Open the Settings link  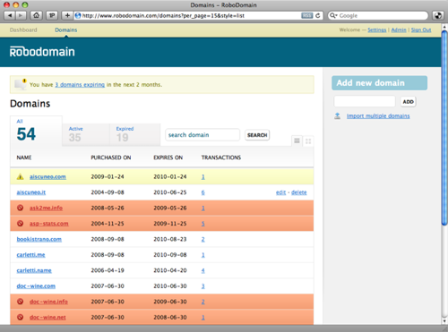point(377,30)
